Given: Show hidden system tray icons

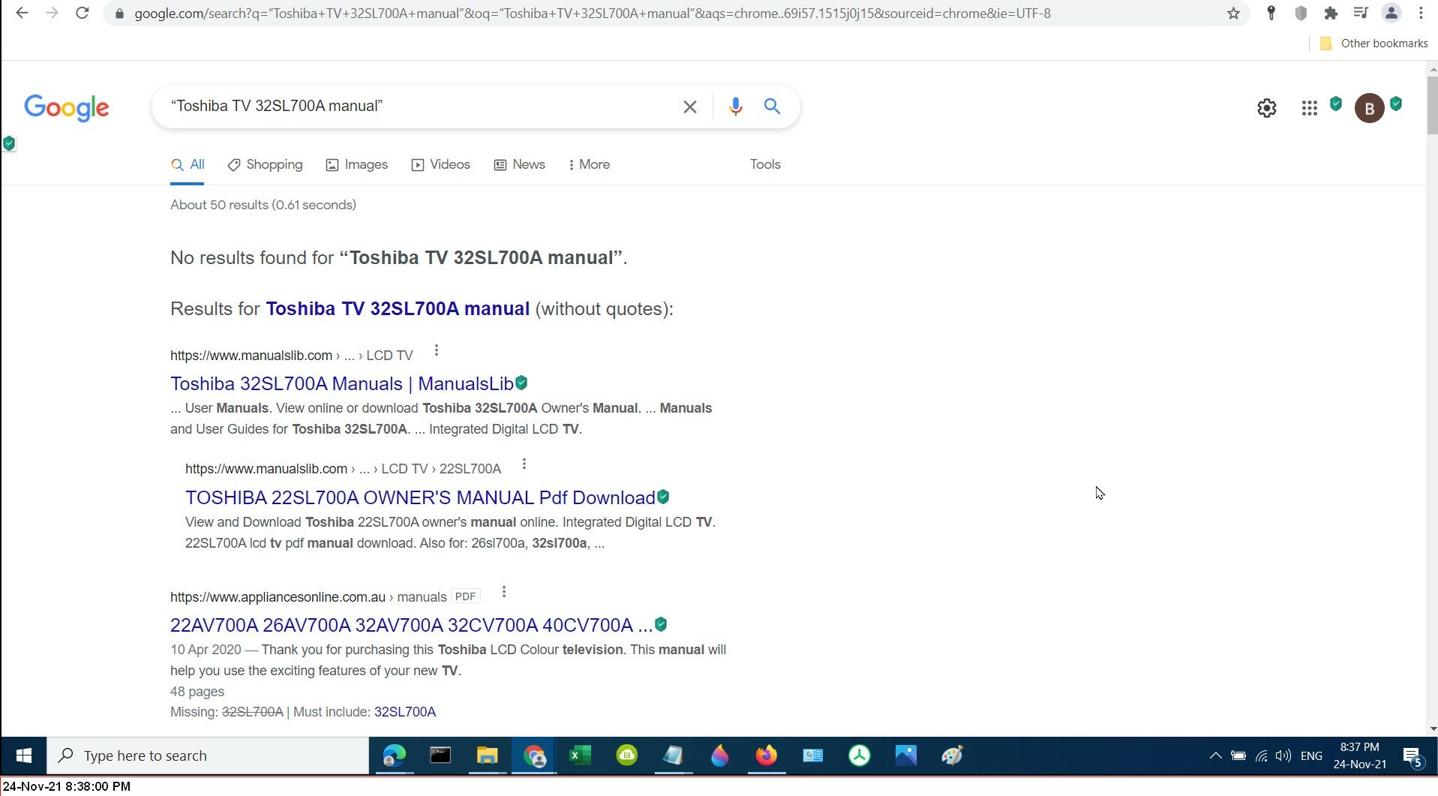Looking at the screenshot, I should pyautogui.click(x=1215, y=755).
